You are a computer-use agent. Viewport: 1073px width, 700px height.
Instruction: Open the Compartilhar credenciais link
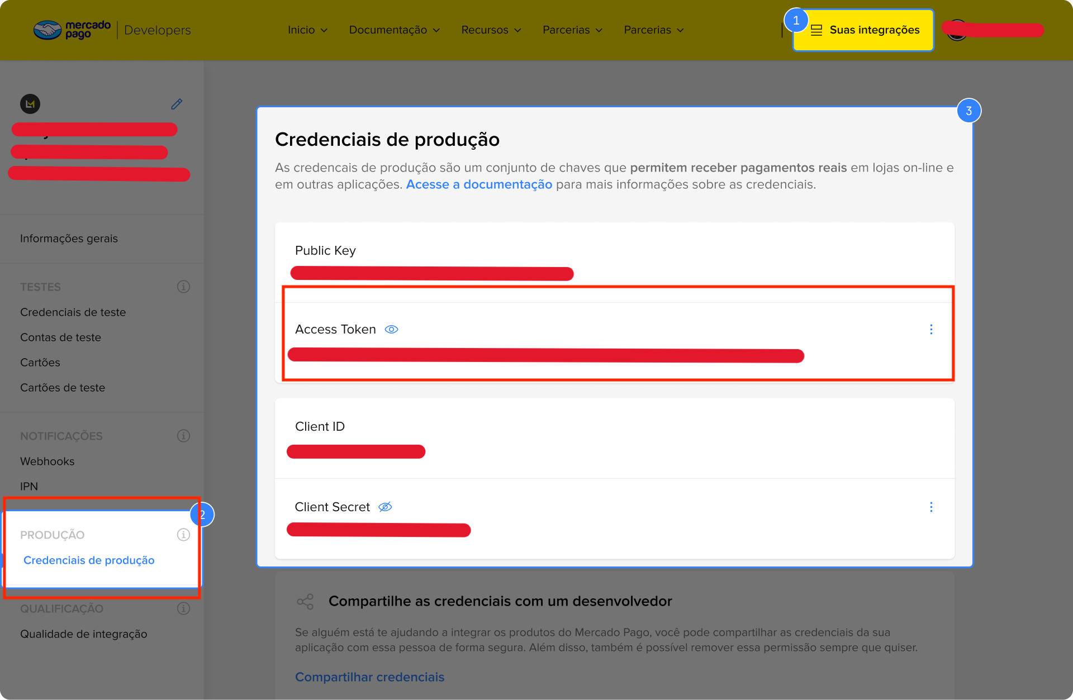[x=369, y=677]
